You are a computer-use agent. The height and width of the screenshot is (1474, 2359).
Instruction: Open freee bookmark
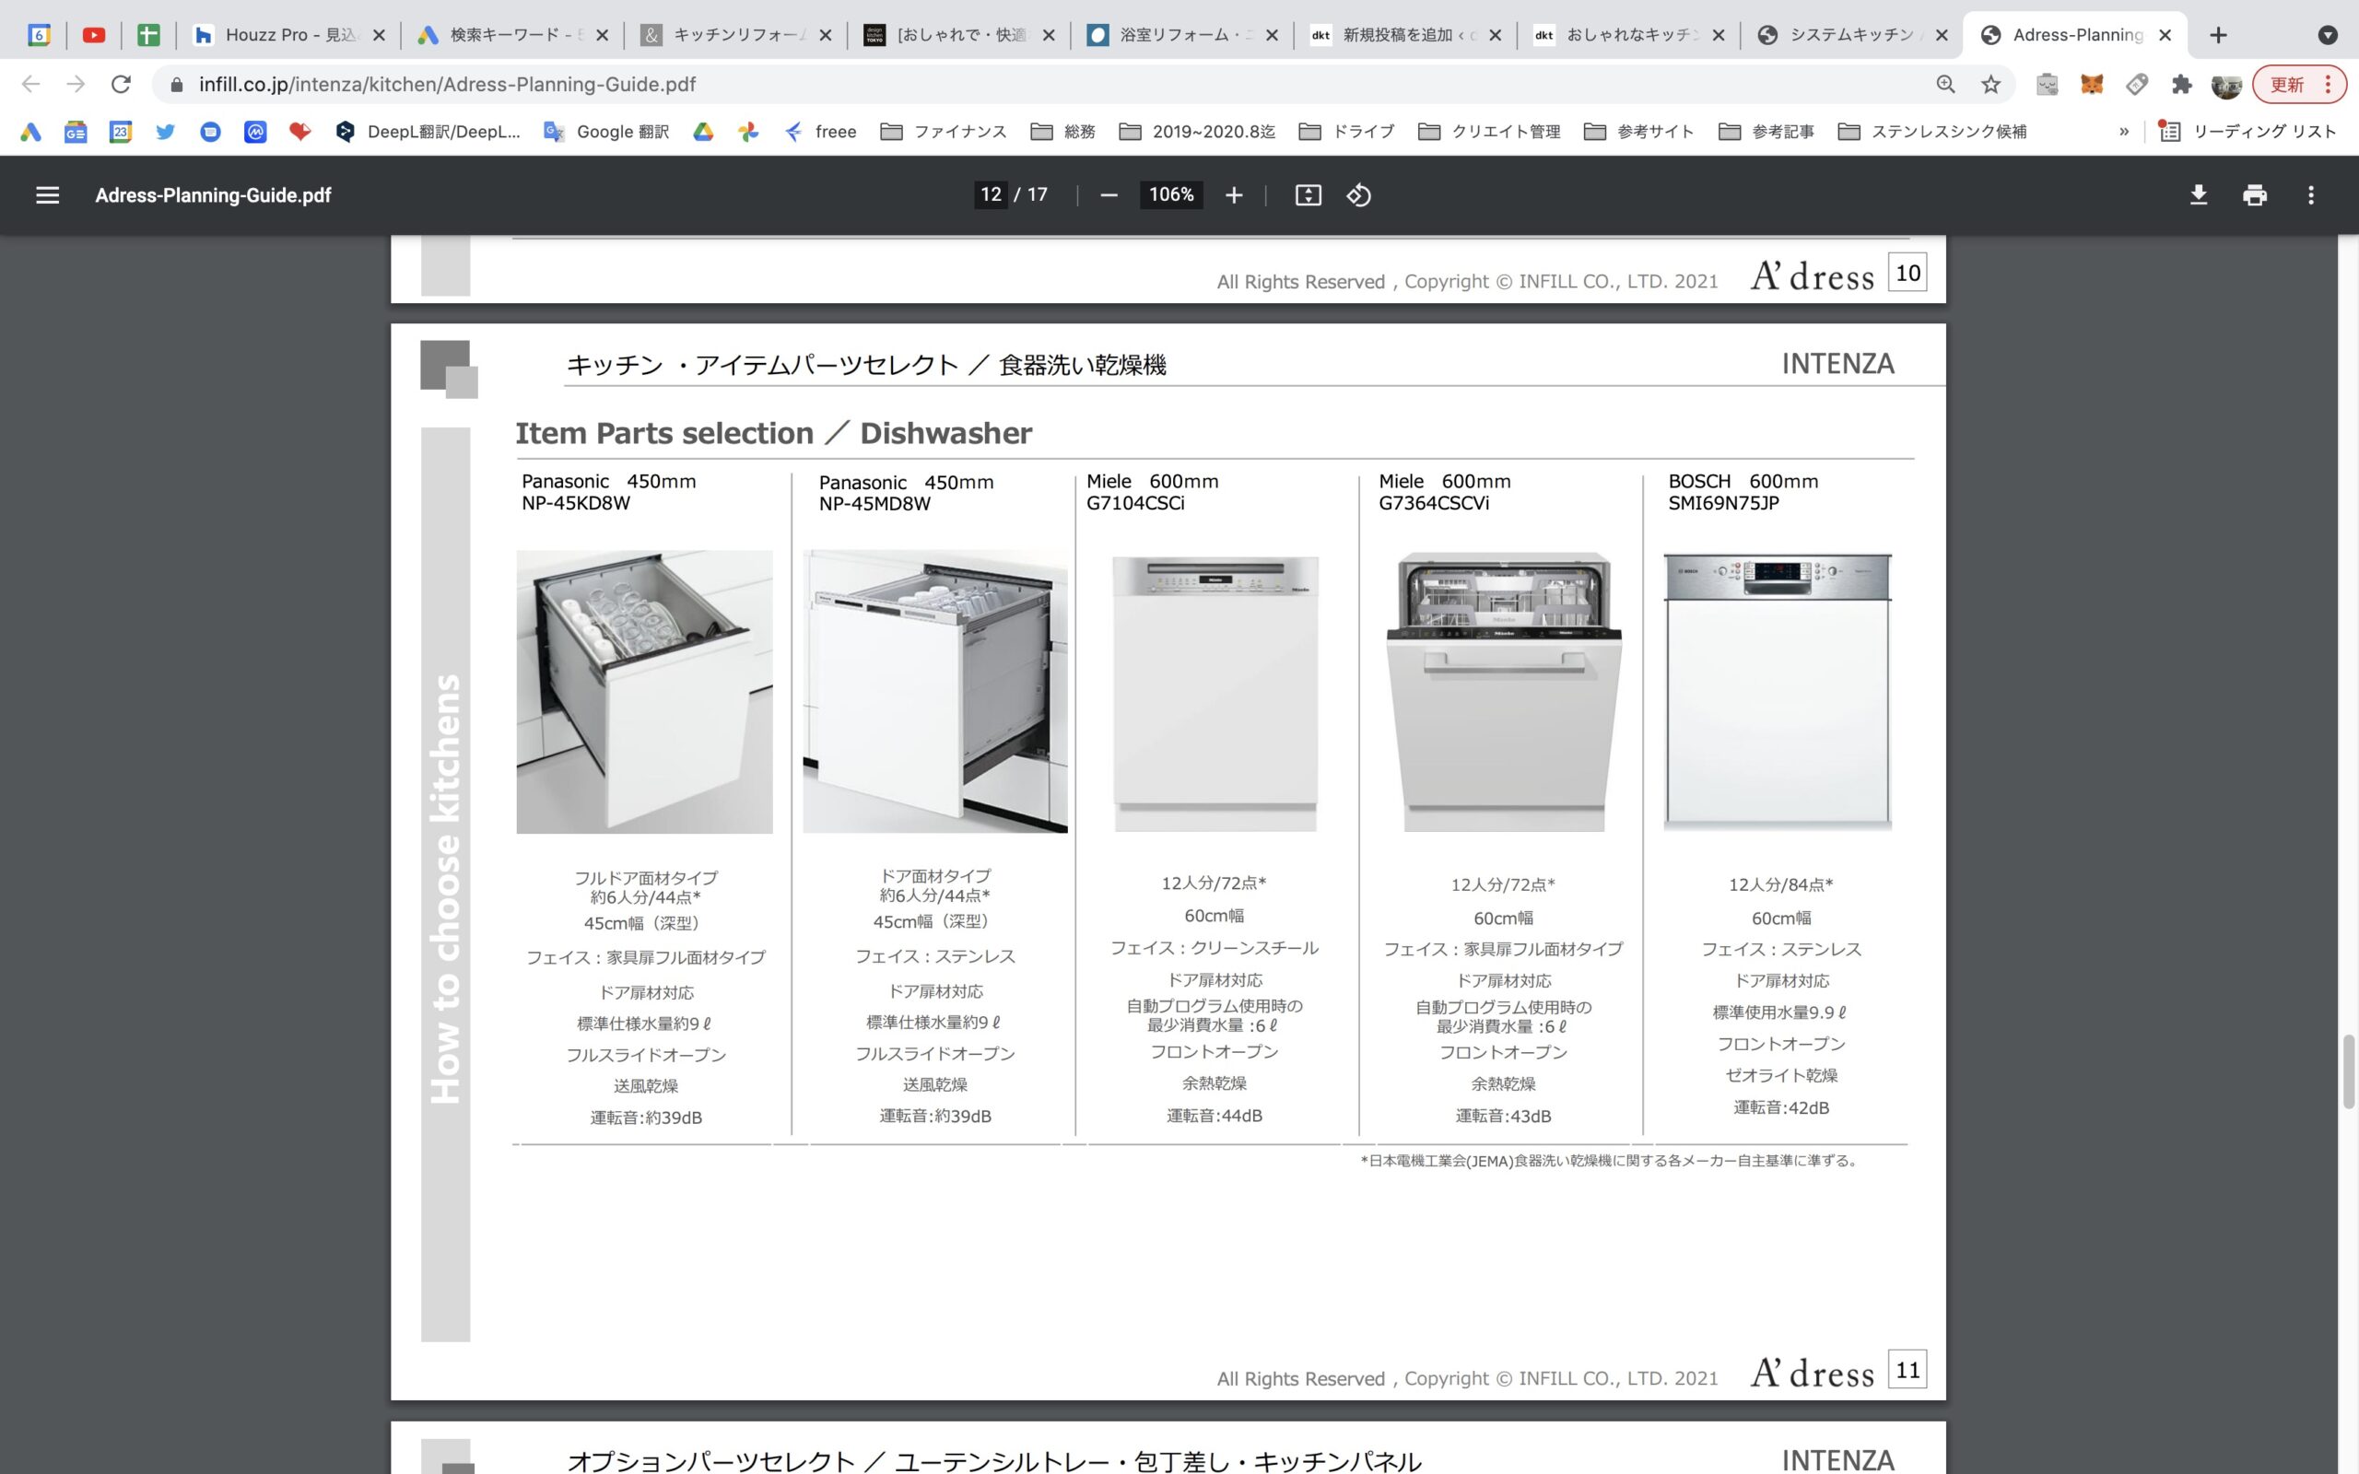click(820, 132)
